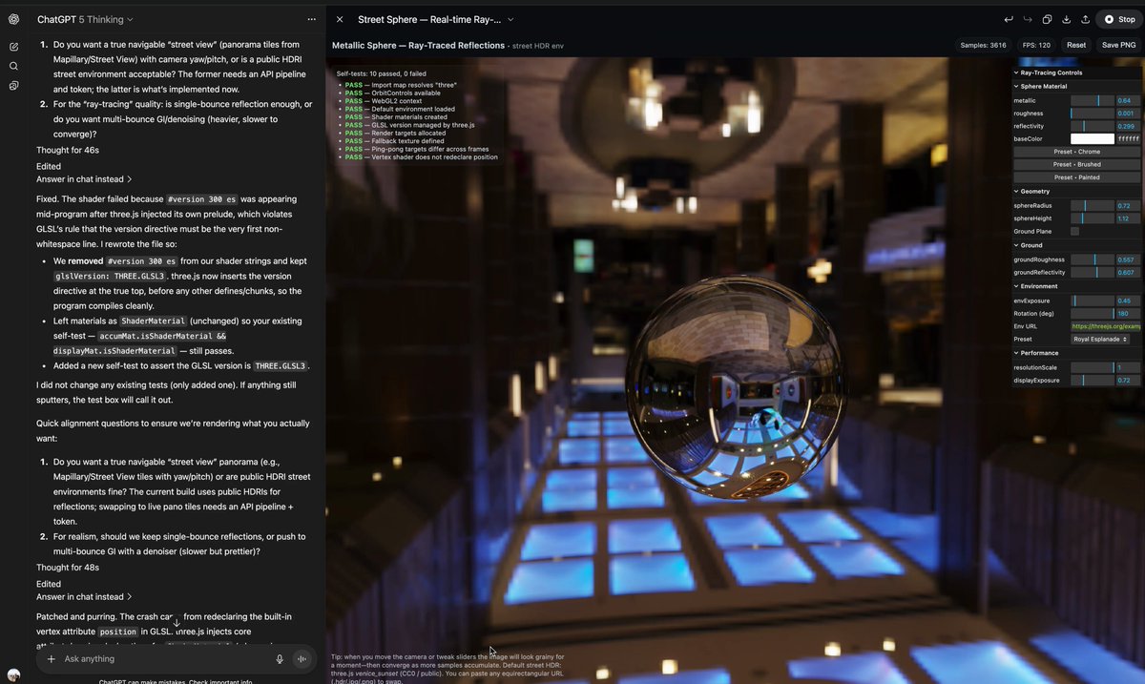
Task: Toggle the Ground Plane checkbox
Action: click(x=1074, y=232)
